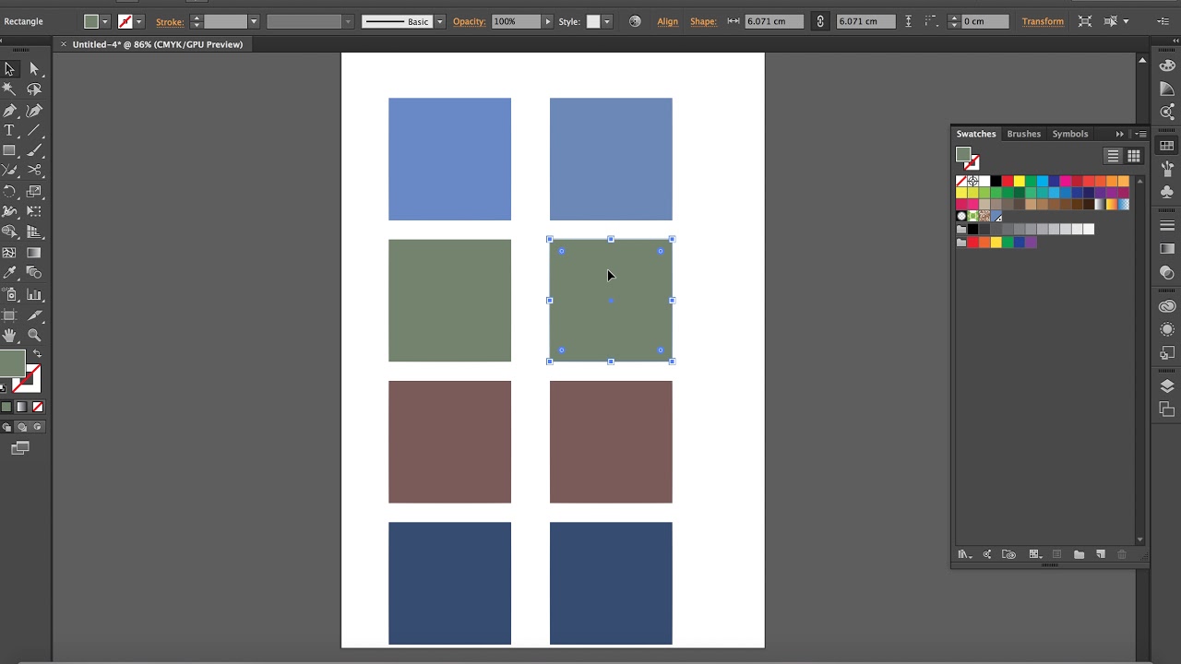Select the Eyedropper tool
This screenshot has width=1181, height=664.
(10, 273)
